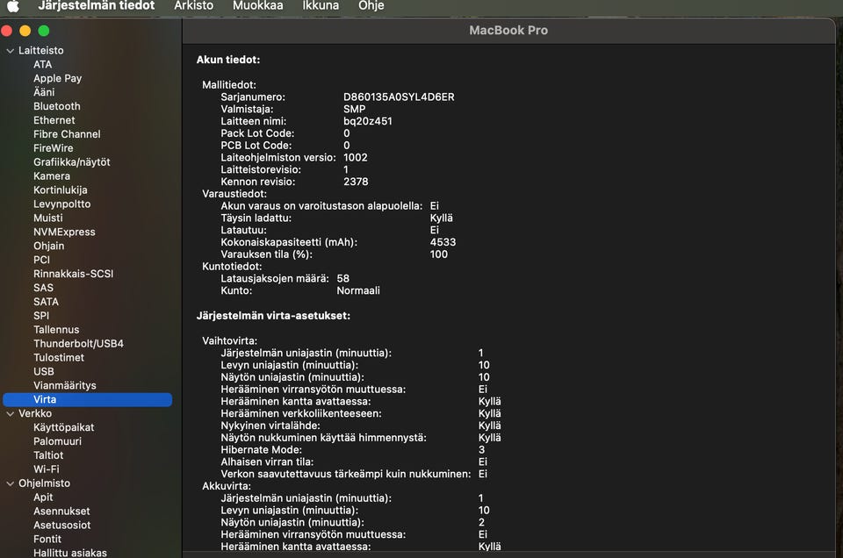This screenshot has height=558, width=843.
Task: Click serial number D860135A0SYL4D6ER
Action: (399, 97)
